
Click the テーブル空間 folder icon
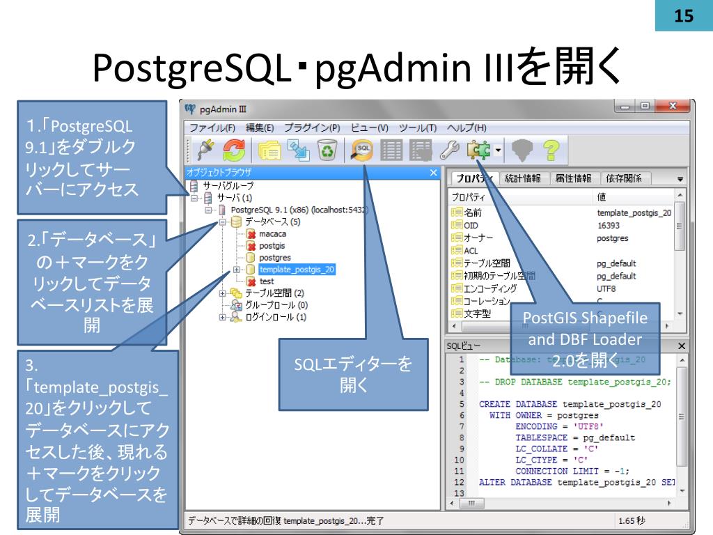point(236,293)
